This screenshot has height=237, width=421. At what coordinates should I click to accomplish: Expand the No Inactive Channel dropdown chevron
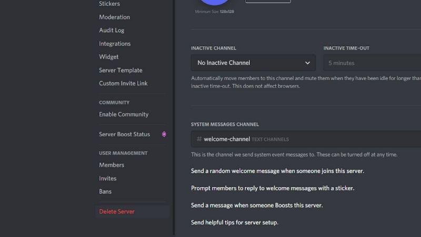307,63
